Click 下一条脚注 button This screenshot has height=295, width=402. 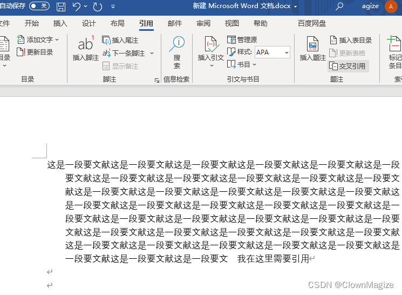(124, 53)
